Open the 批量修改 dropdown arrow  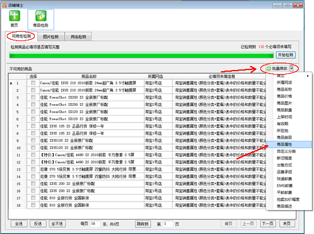click(291, 68)
